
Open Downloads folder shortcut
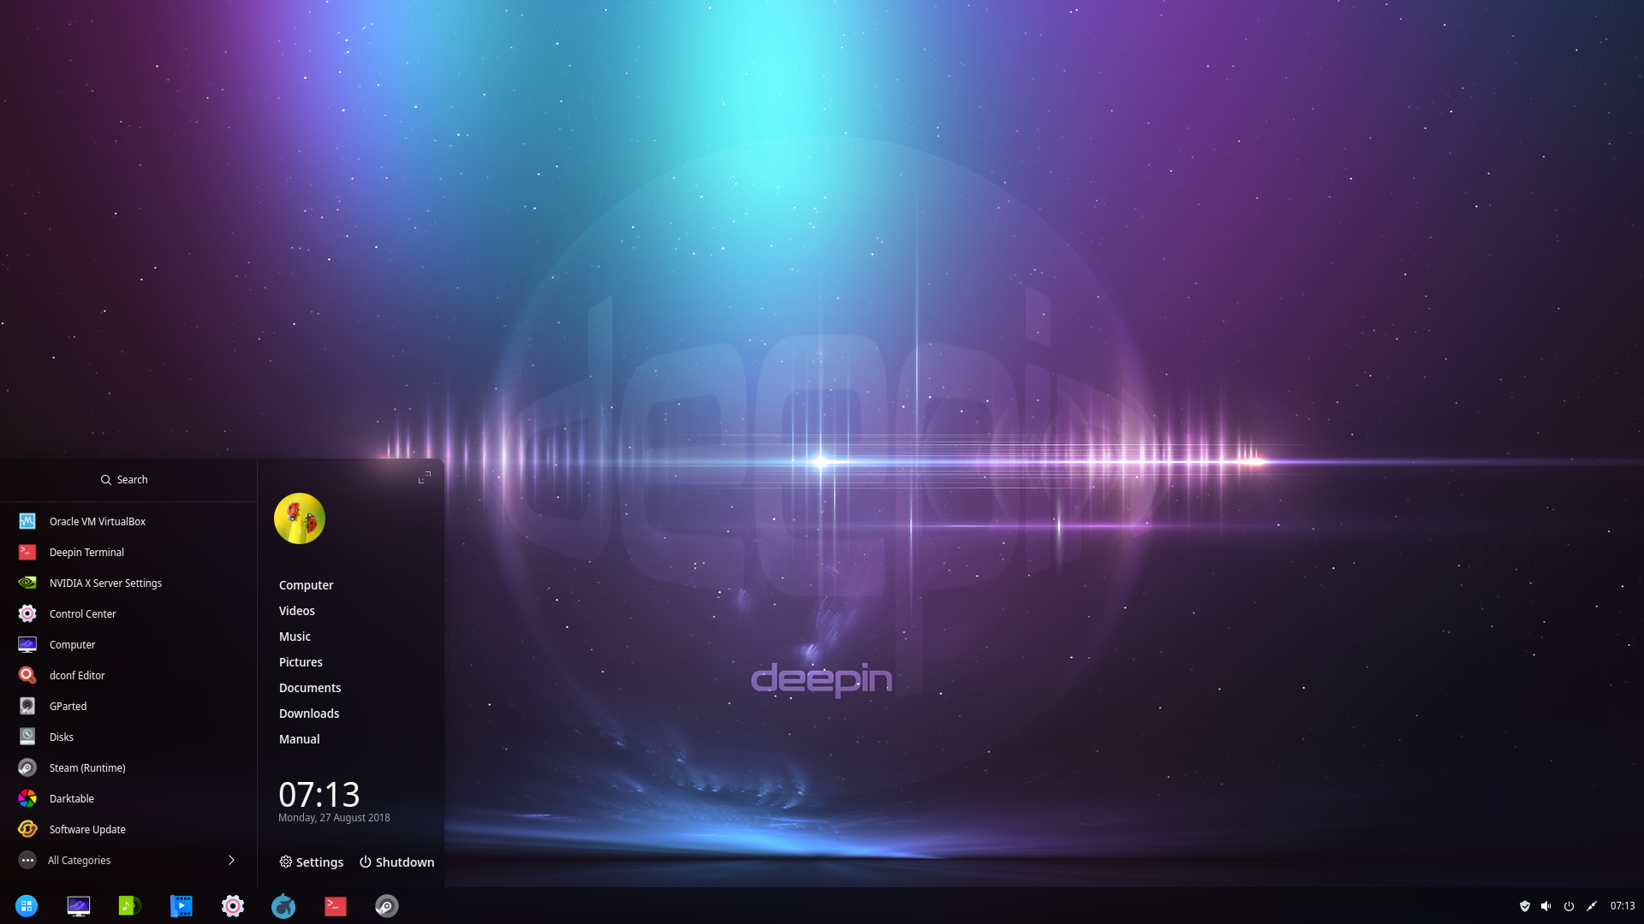pyautogui.click(x=309, y=714)
